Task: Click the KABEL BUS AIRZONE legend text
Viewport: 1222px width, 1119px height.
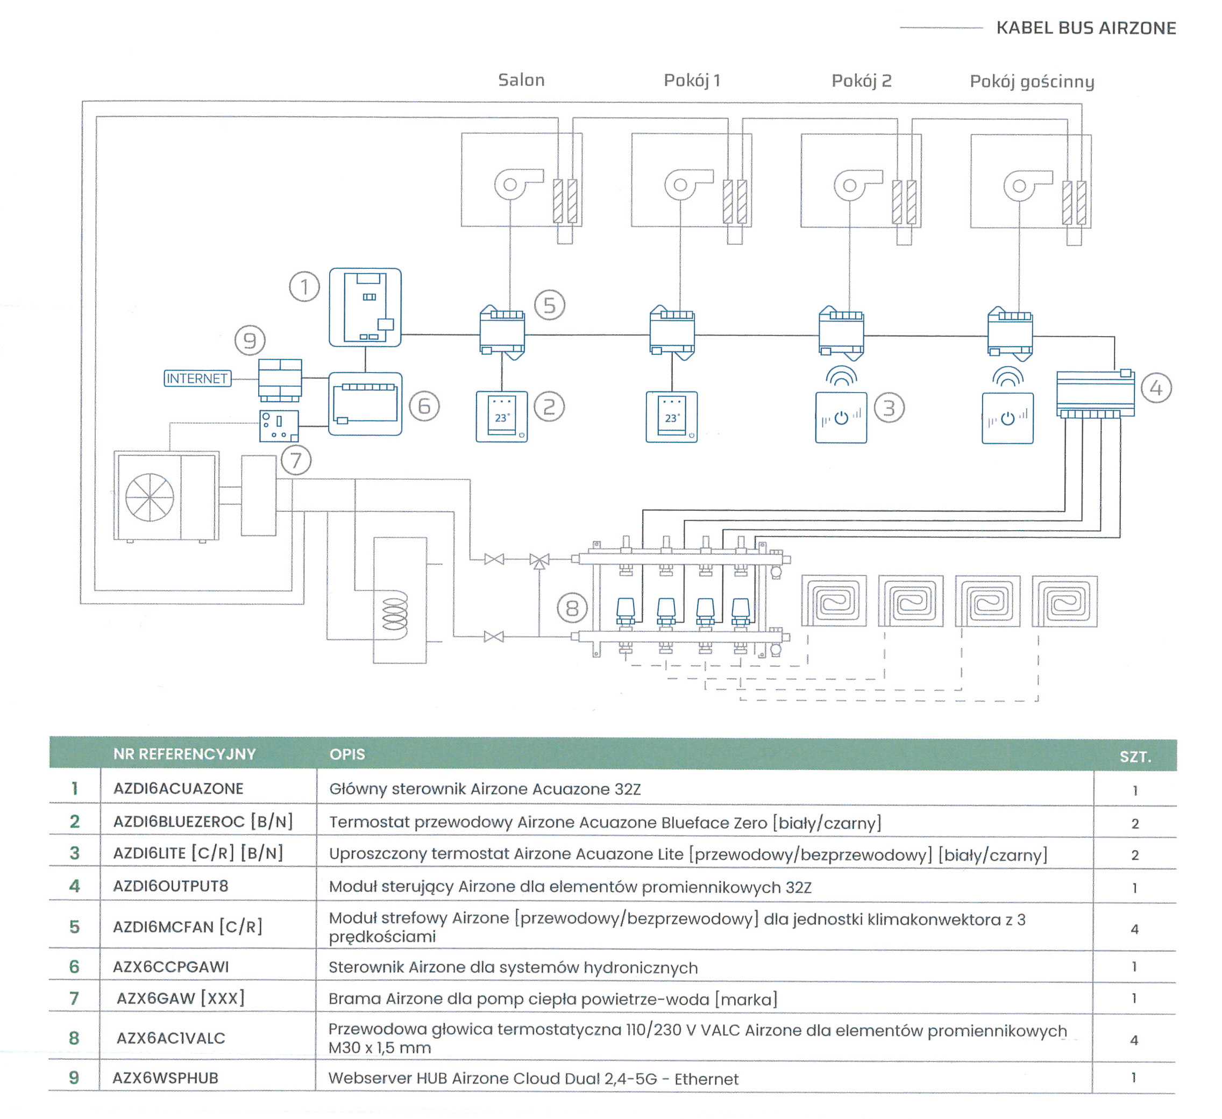Action: [1086, 28]
